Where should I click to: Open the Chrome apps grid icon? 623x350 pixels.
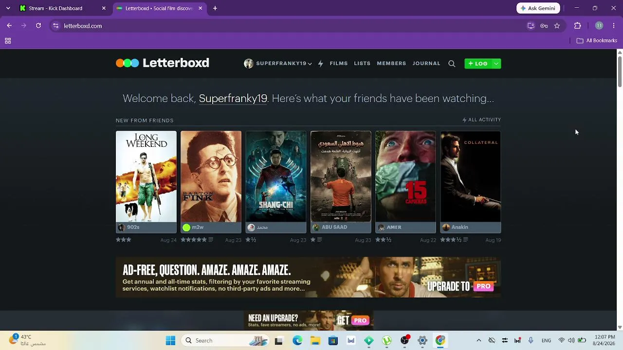click(8, 41)
